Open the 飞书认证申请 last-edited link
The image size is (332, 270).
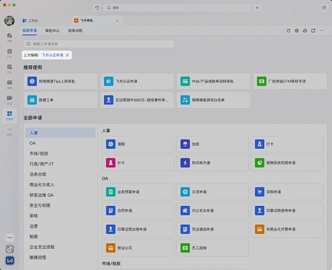click(52, 55)
